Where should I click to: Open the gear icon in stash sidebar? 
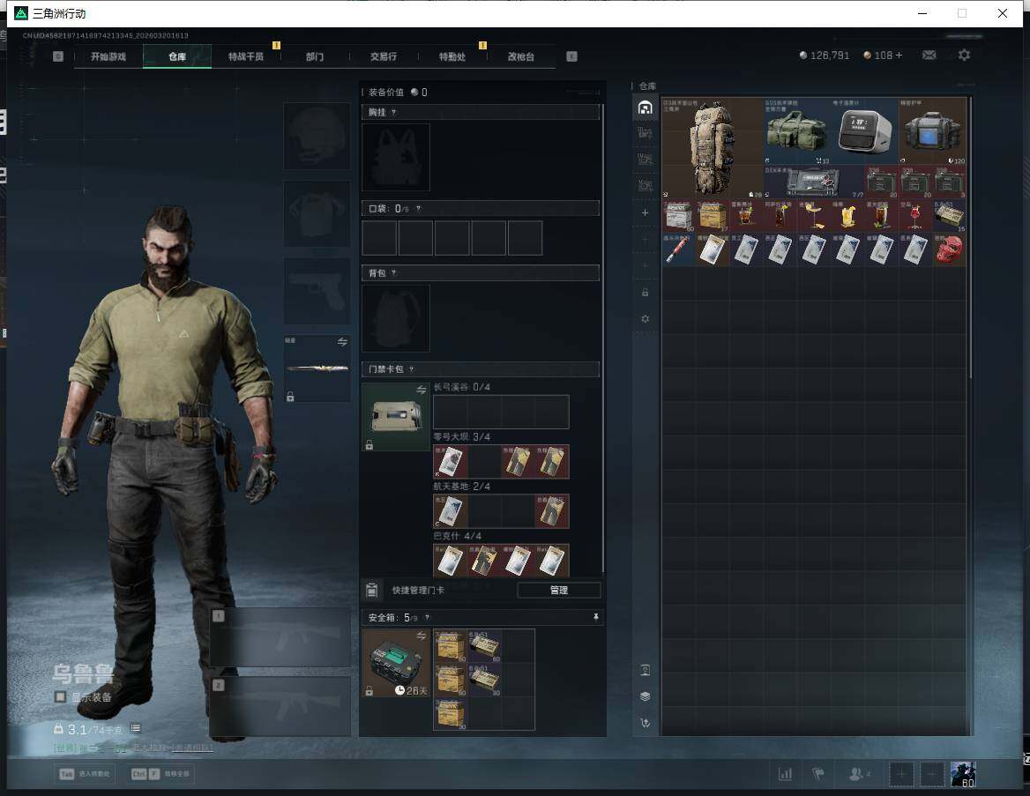645,318
